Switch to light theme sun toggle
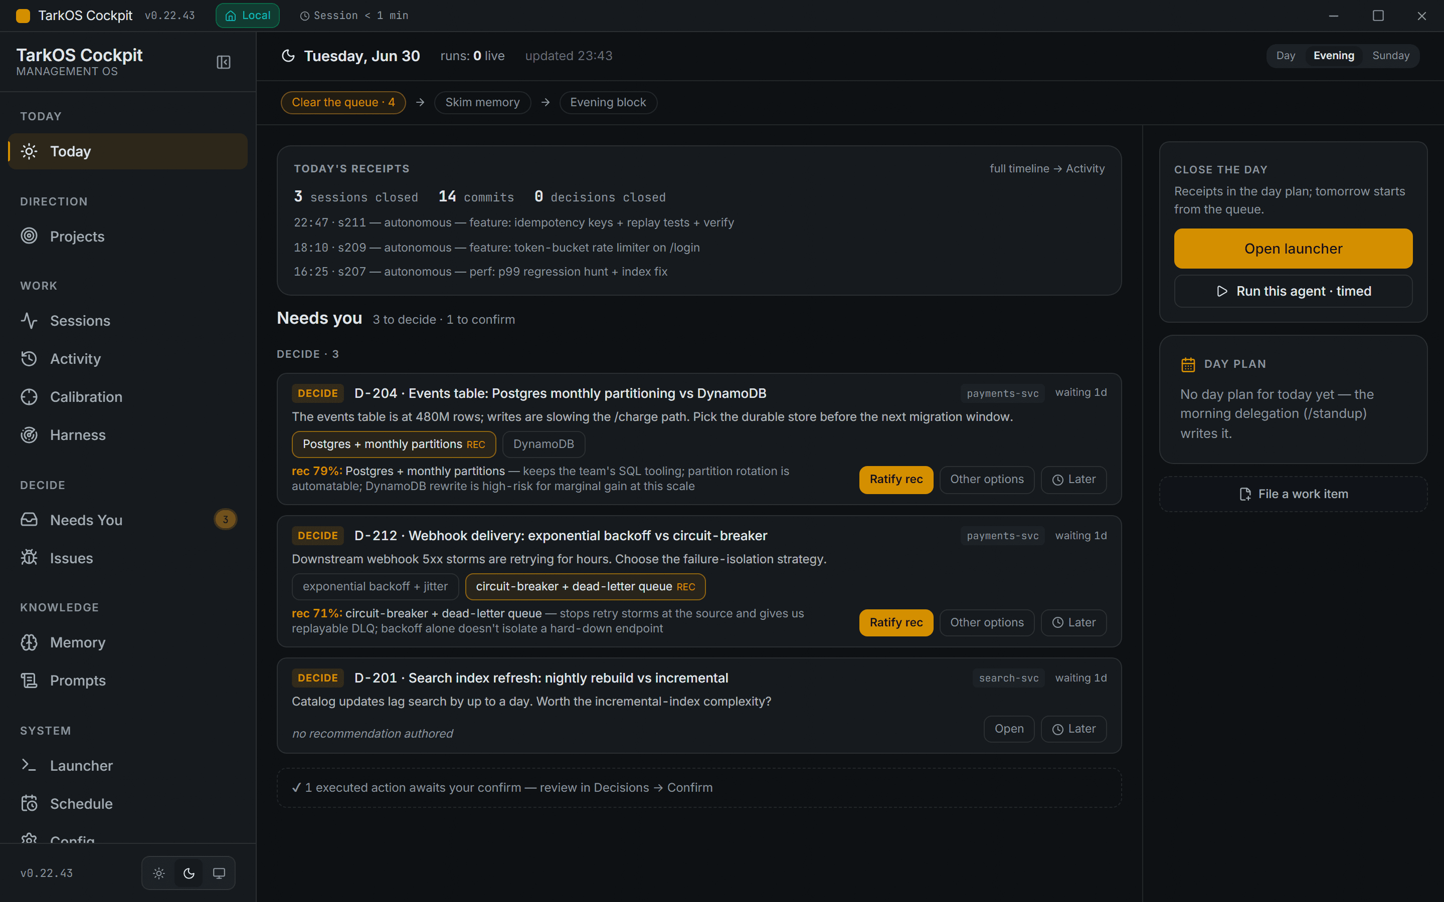Viewport: 1444px width, 902px height. 159,873
